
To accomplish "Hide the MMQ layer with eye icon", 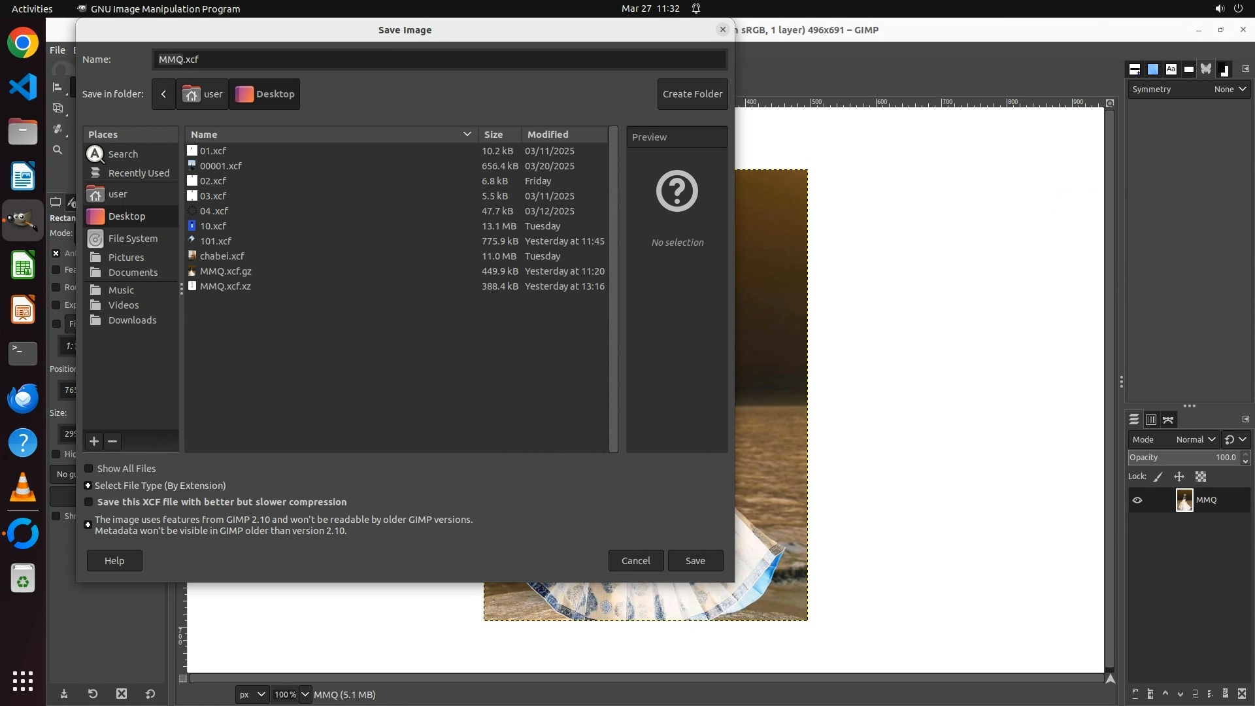I will pyautogui.click(x=1137, y=500).
